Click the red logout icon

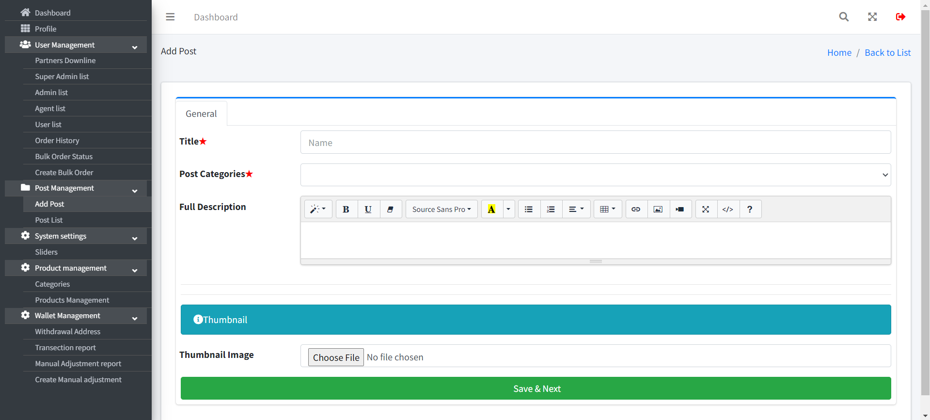[x=900, y=17]
